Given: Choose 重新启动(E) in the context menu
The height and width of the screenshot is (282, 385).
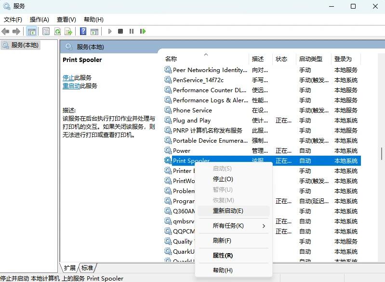Looking at the screenshot, I should click(x=228, y=211).
